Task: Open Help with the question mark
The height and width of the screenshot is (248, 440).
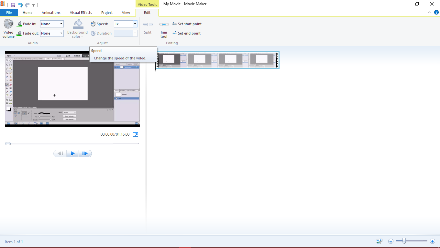Action: 436,12
